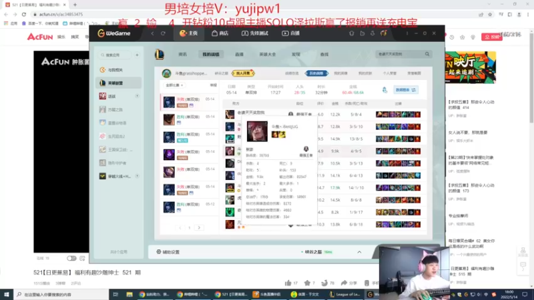Throw a banana on the AcFun video

tap(324, 283)
